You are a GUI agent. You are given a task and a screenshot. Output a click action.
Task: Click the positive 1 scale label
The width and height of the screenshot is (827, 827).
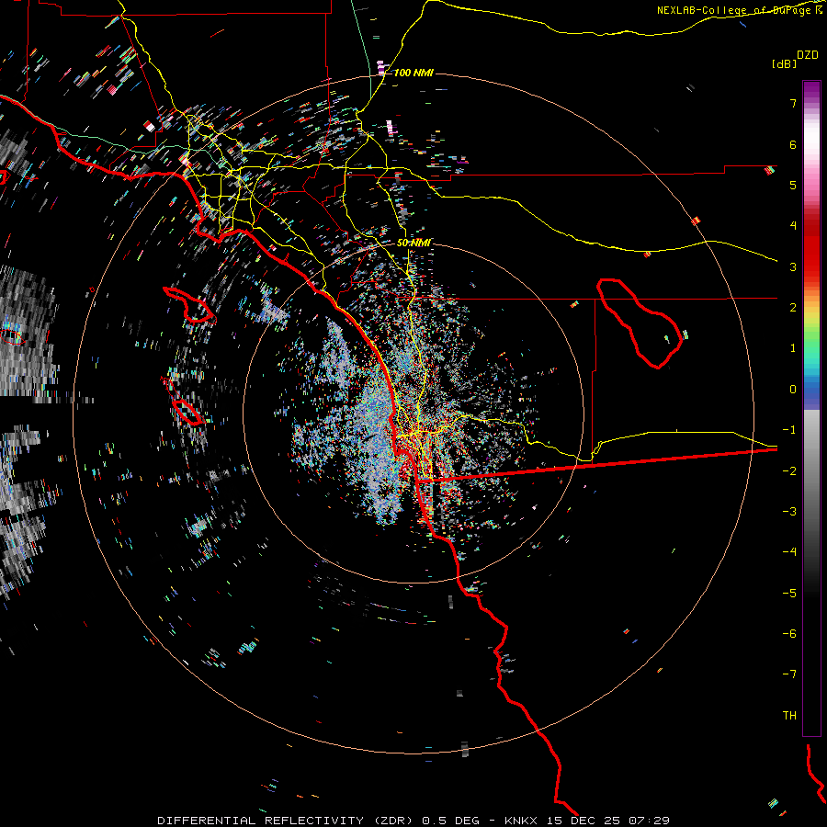click(793, 348)
